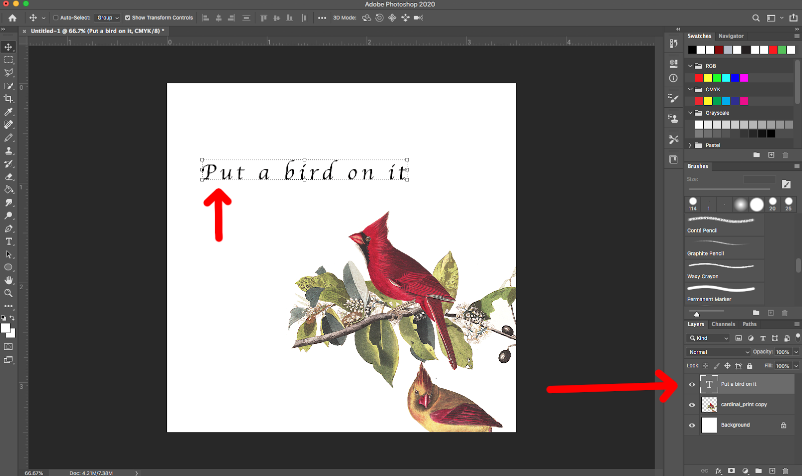The width and height of the screenshot is (802, 476).
Task: Open the Navigator panel tab
Action: click(x=731, y=36)
